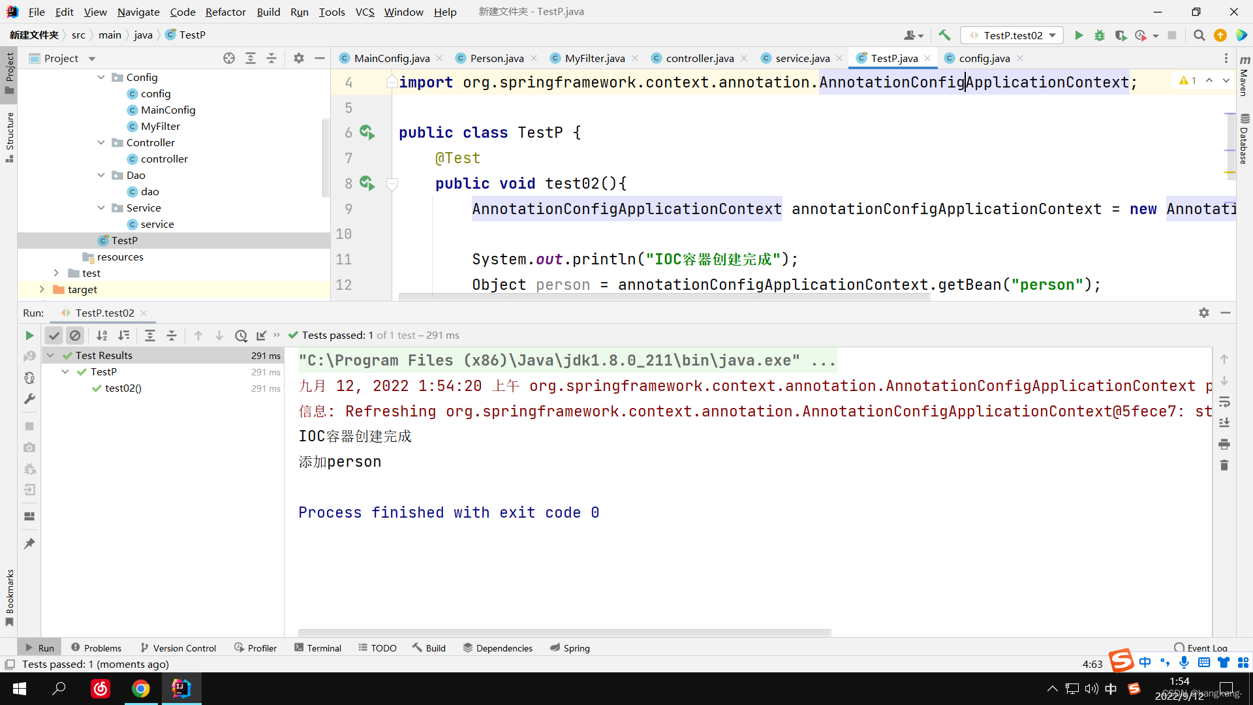Open Chrome from the Windows taskbar

141,689
